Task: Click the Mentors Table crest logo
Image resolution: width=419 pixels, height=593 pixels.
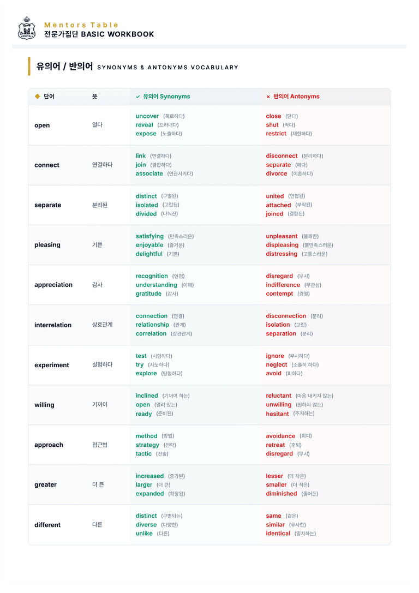Action: point(27,28)
